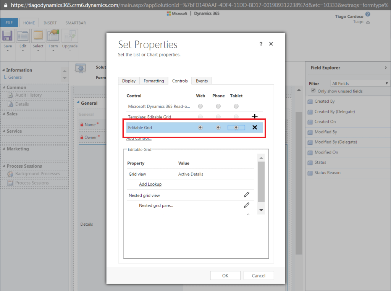This screenshot has width=391, height=291.
Task: Click the help question mark in dialog
Action: (261, 44)
